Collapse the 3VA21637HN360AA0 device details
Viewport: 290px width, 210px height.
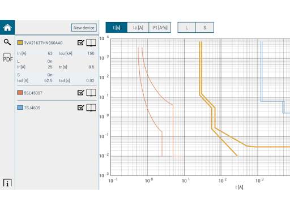43,43
